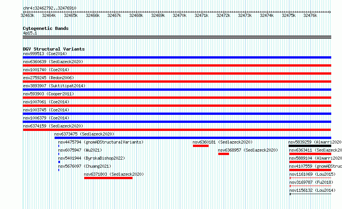Open variant nsv1001740 (Coe2014) label
The image size is (342, 209).
click(x=46, y=70)
